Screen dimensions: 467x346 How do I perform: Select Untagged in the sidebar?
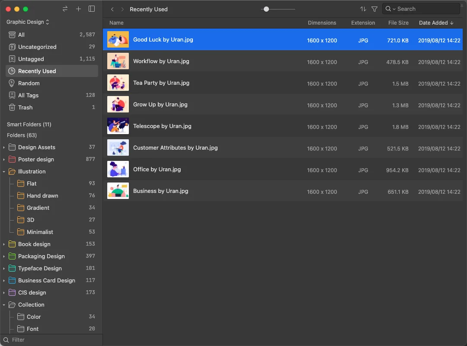(x=31, y=59)
